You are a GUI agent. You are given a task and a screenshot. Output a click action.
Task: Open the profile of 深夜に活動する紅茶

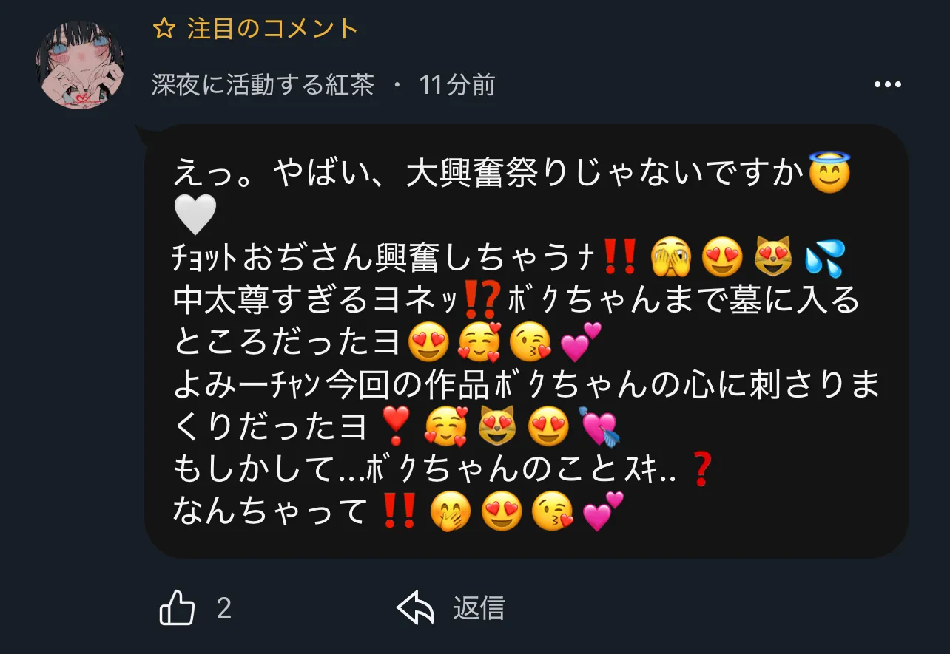click(263, 85)
